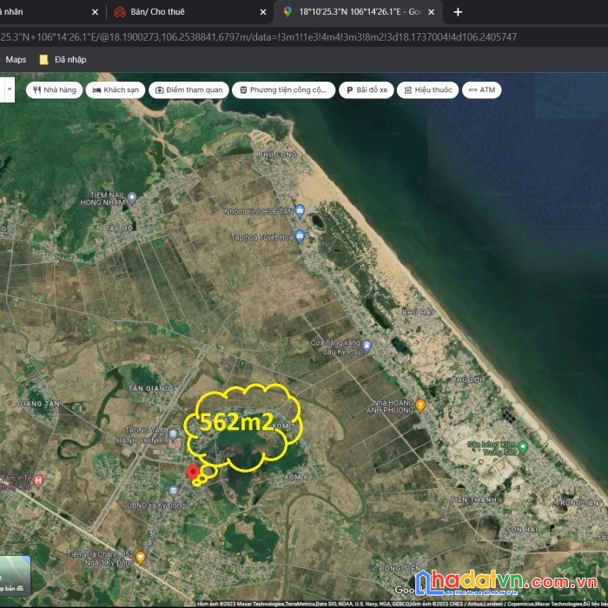The height and width of the screenshot is (608, 608).
Task: Click the PHÚ LỢI place label
Action: click(467, 380)
